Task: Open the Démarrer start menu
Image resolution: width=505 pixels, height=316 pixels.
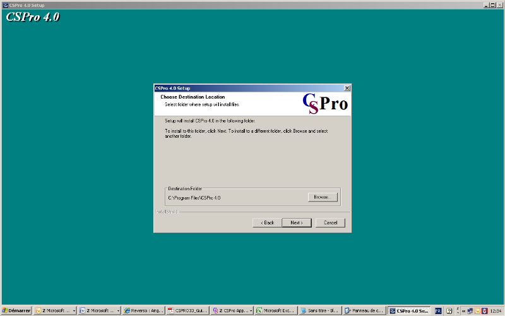Action: (x=16, y=310)
